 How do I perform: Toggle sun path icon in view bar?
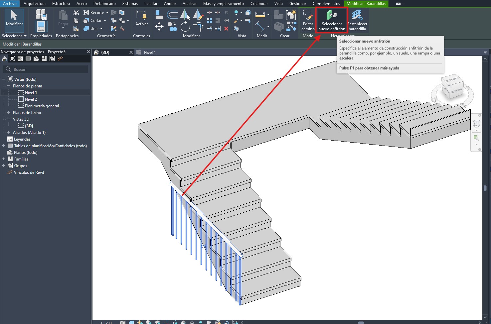pyautogui.click(x=140, y=322)
